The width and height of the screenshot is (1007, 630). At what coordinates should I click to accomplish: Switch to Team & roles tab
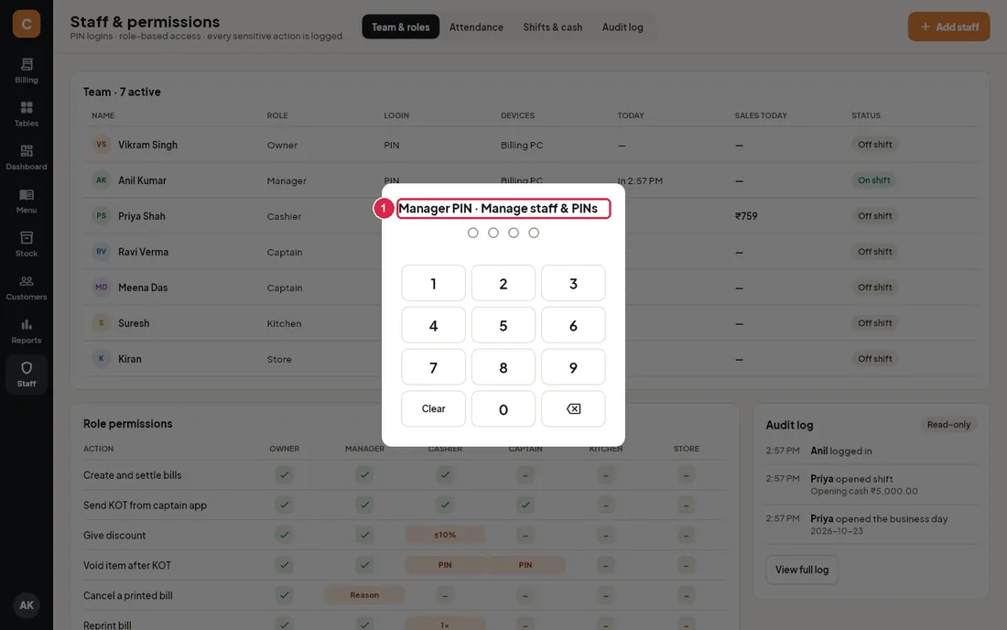(401, 27)
